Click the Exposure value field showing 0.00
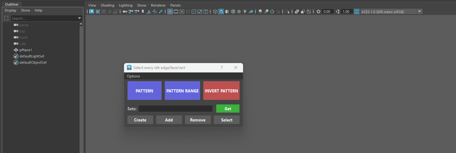Viewport: 456px width, 153px height. point(328,12)
